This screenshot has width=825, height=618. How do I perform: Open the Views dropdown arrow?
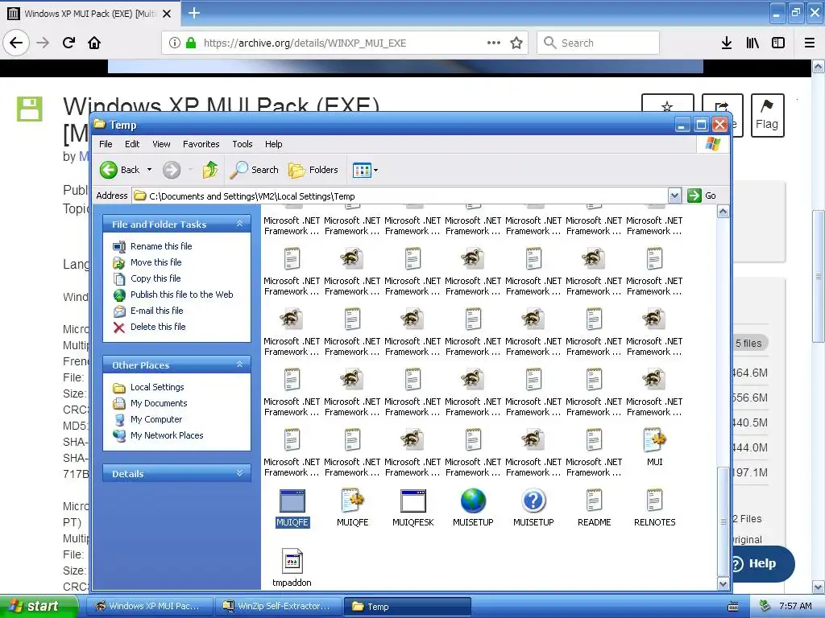click(375, 170)
